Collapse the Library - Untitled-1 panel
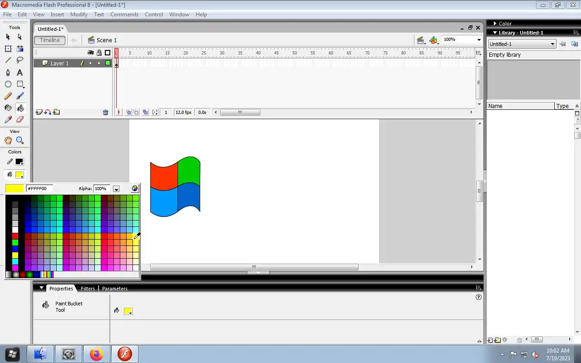Screen dimensions: 581x363 point(495,33)
